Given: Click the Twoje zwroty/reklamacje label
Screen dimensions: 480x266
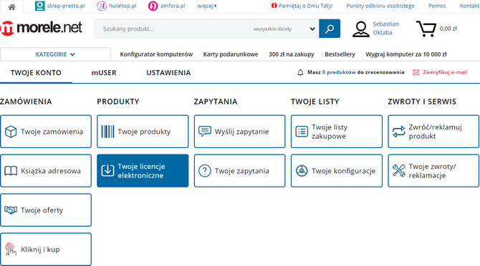Looking at the screenshot, I should tap(432, 171).
